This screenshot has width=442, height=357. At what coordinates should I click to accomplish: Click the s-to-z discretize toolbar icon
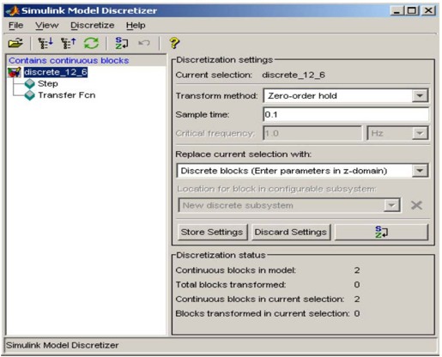[x=122, y=43]
